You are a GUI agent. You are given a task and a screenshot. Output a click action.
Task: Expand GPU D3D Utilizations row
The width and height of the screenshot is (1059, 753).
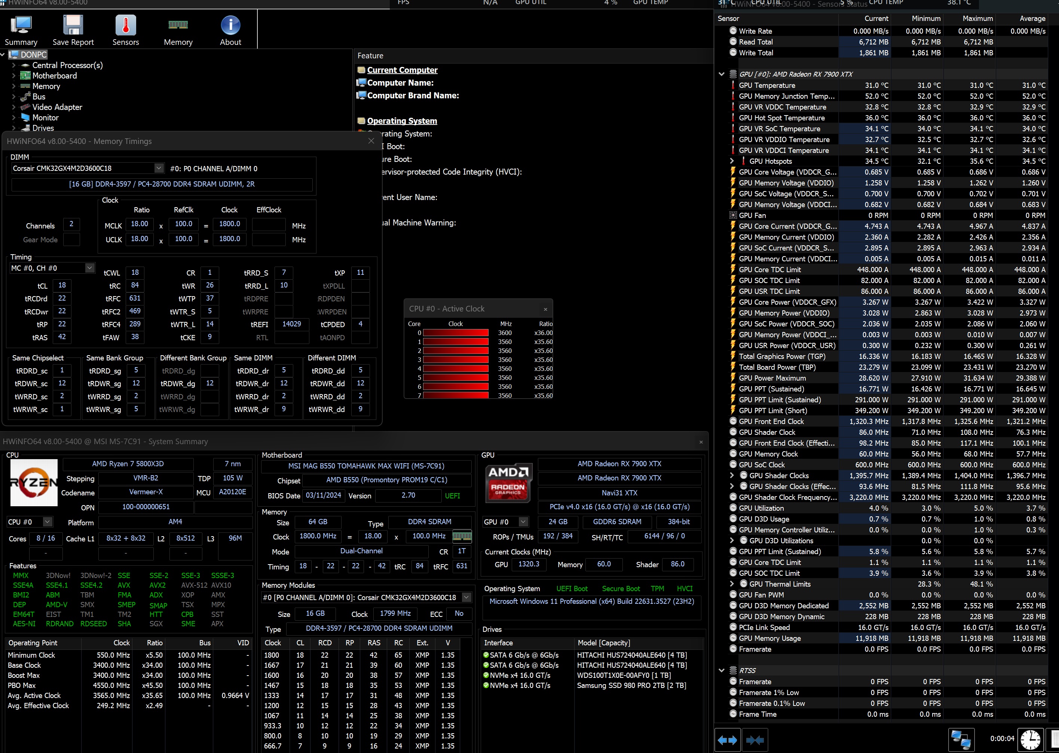[732, 541]
